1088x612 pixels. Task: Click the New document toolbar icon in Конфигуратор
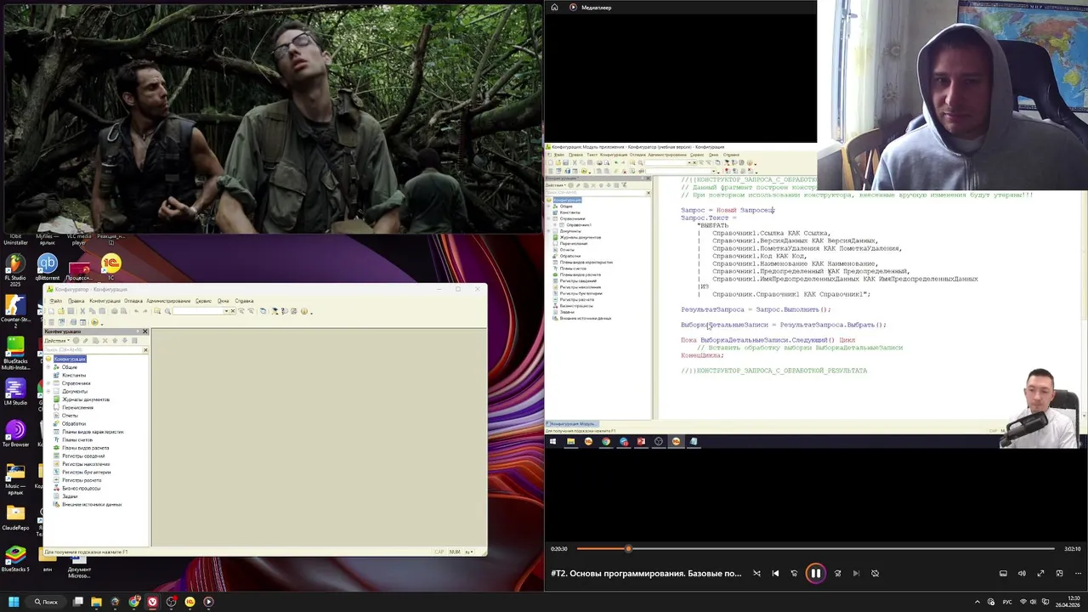point(51,311)
